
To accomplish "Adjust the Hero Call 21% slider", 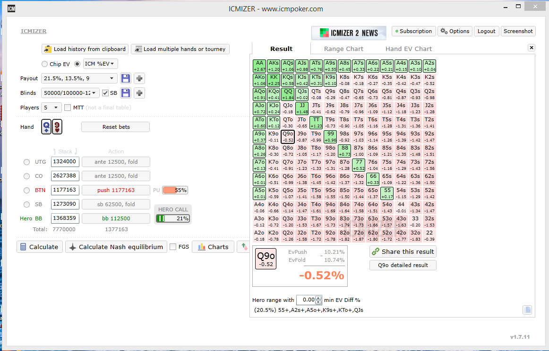I will click(x=173, y=218).
